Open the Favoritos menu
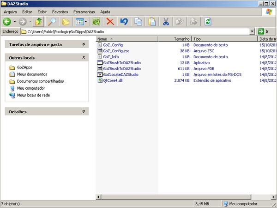 coord(60,12)
